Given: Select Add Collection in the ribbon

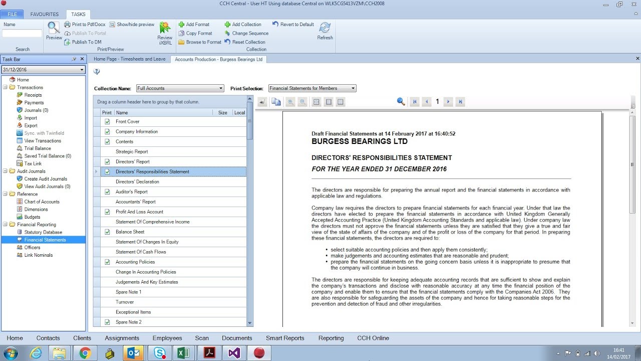Looking at the screenshot, I should [x=243, y=24].
